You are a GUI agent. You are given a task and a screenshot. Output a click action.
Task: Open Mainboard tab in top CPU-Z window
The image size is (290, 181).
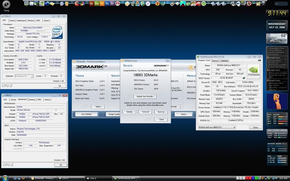[x=22, y=20]
